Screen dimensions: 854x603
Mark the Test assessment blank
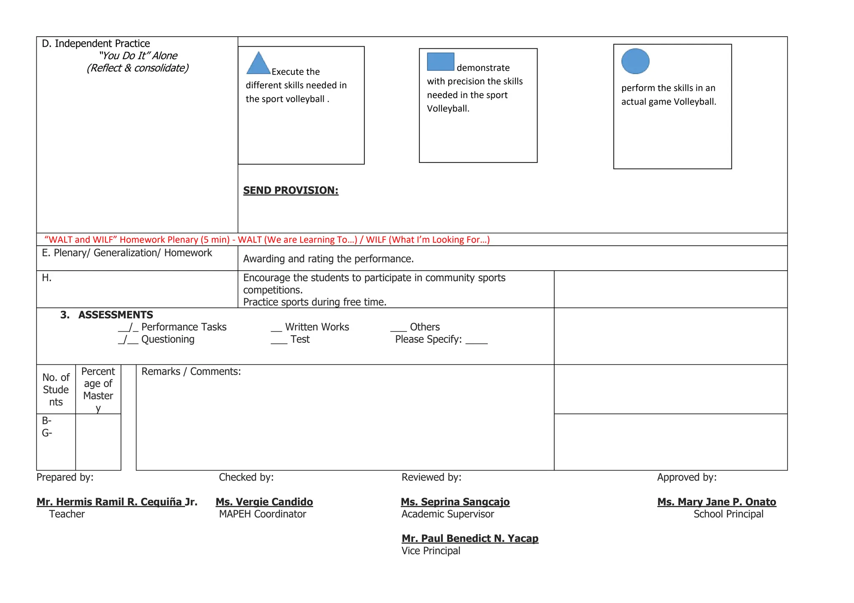pyautogui.click(x=279, y=341)
